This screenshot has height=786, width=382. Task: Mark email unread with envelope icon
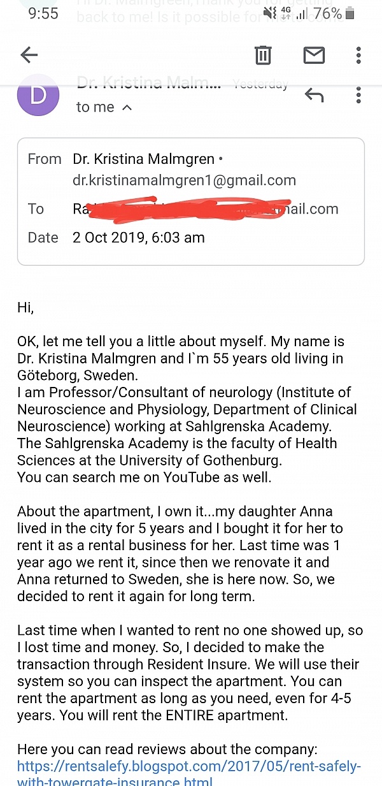(314, 55)
